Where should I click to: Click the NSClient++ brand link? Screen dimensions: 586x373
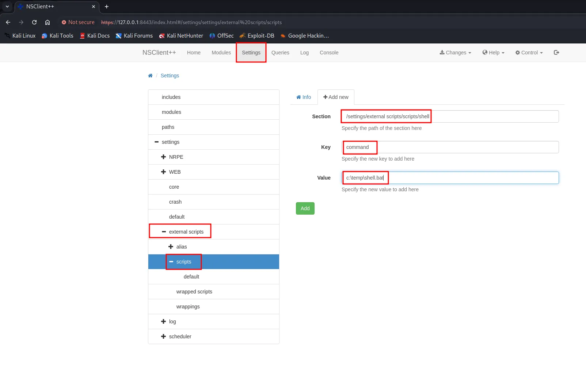click(x=159, y=53)
